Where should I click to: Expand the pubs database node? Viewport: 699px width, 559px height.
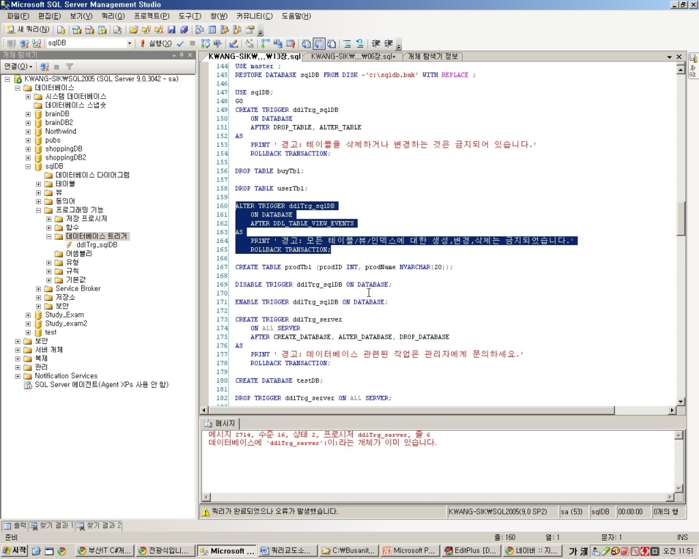[28, 141]
